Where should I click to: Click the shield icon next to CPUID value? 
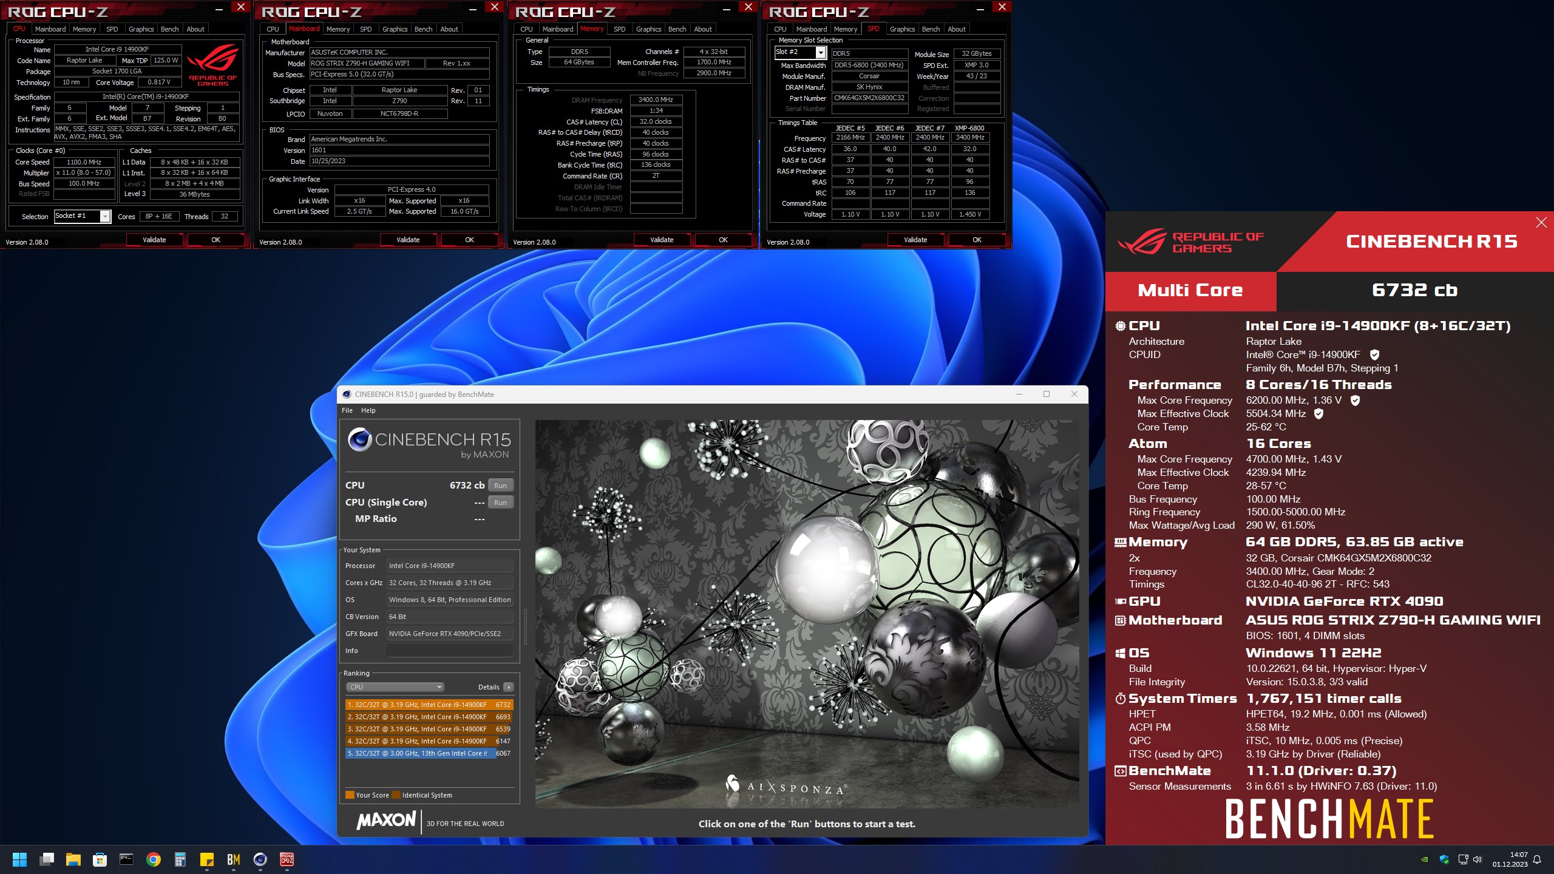[1375, 355]
